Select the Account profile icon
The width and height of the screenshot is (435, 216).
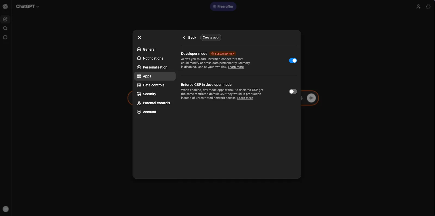139,112
